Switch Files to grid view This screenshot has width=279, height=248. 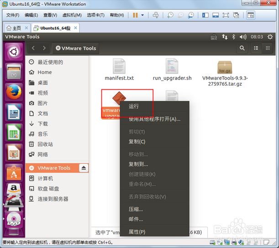point(268,48)
